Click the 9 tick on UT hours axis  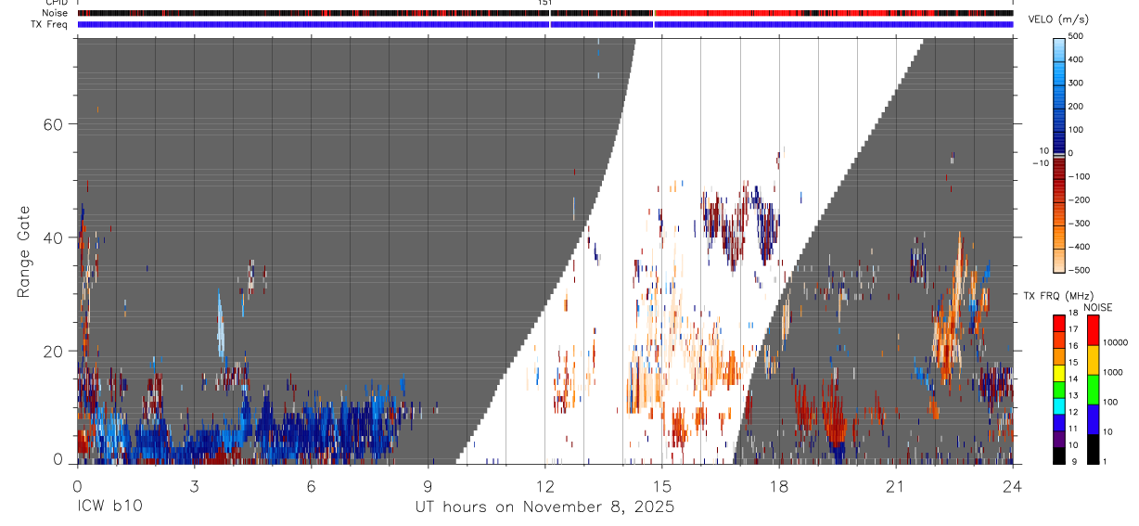(x=428, y=485)
